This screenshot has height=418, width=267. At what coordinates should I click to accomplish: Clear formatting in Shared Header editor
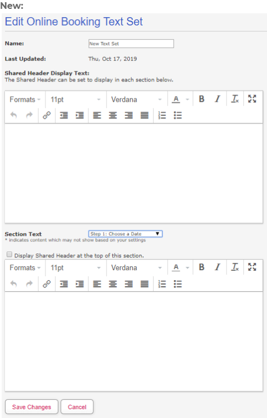(234, 99)
